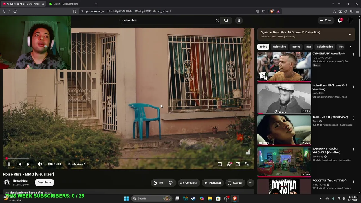Viewport: 361px width, 203px height.
Task: Open options for BAD BUNNY SOLÍA video
Action: pos(353,150)
